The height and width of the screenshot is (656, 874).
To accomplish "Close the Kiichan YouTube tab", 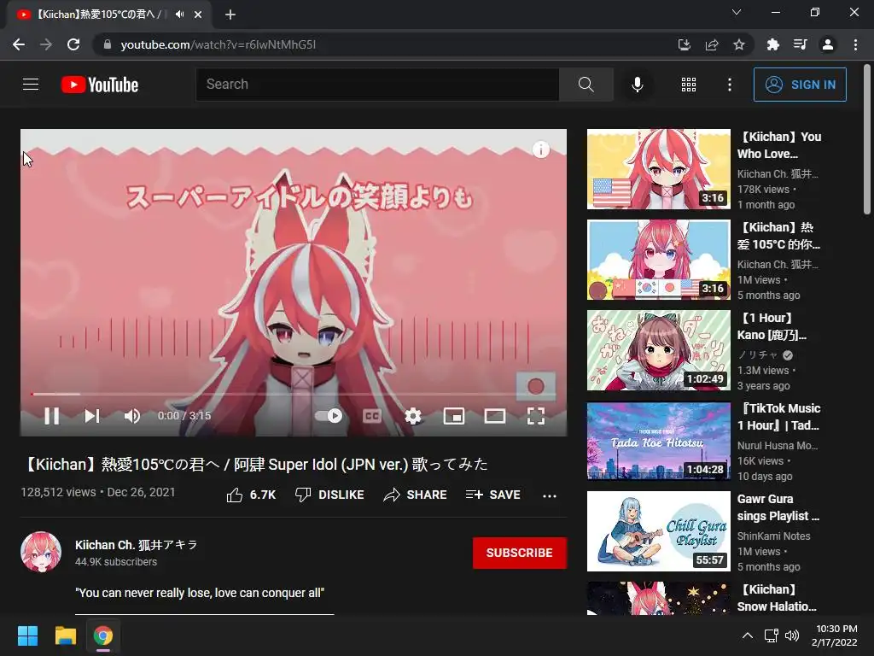I will [x=198, y=15].
